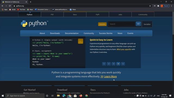Open the Downloads navigation menu
174x98 pixels.
55,33
